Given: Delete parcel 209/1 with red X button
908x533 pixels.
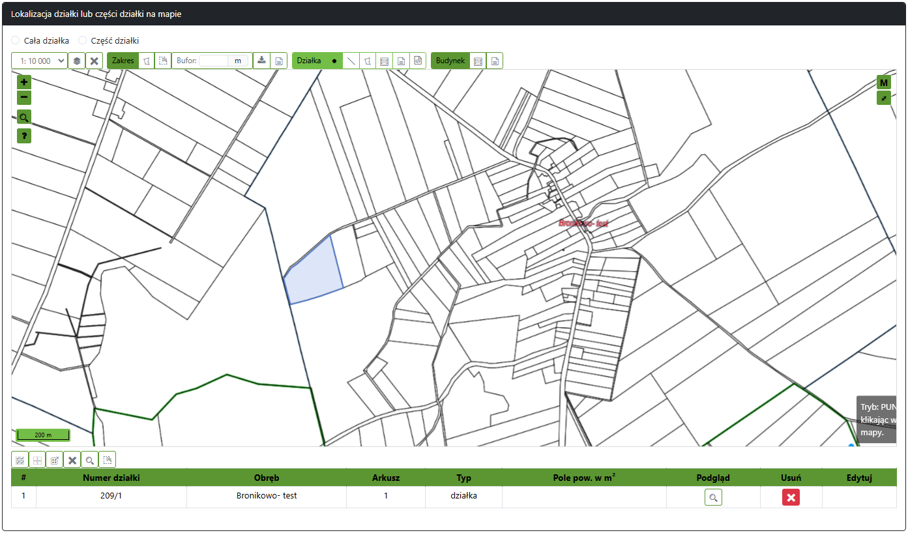Looking at the screenshot, I should pyautogui.click(x=791, y=498).
